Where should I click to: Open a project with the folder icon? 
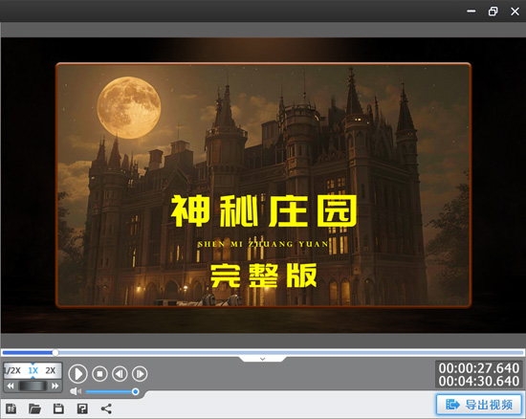coord(34,408)
